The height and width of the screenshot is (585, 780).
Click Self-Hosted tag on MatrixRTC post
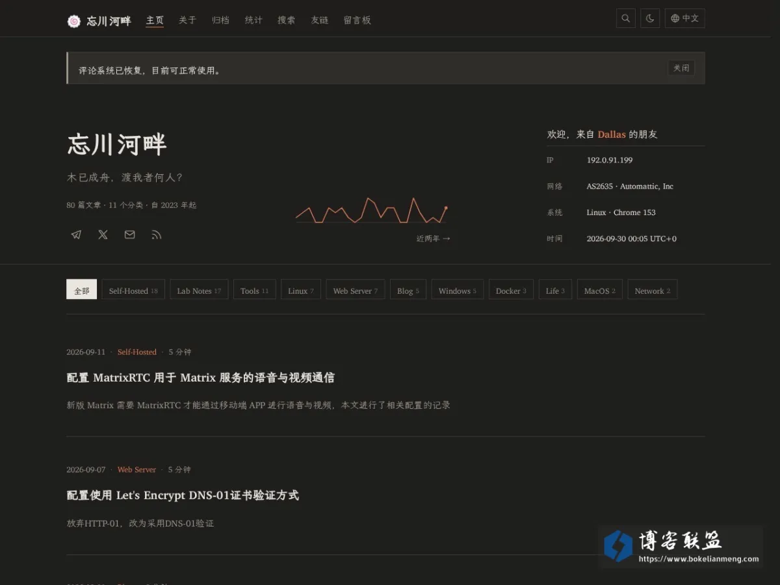[x=137, y=352]
